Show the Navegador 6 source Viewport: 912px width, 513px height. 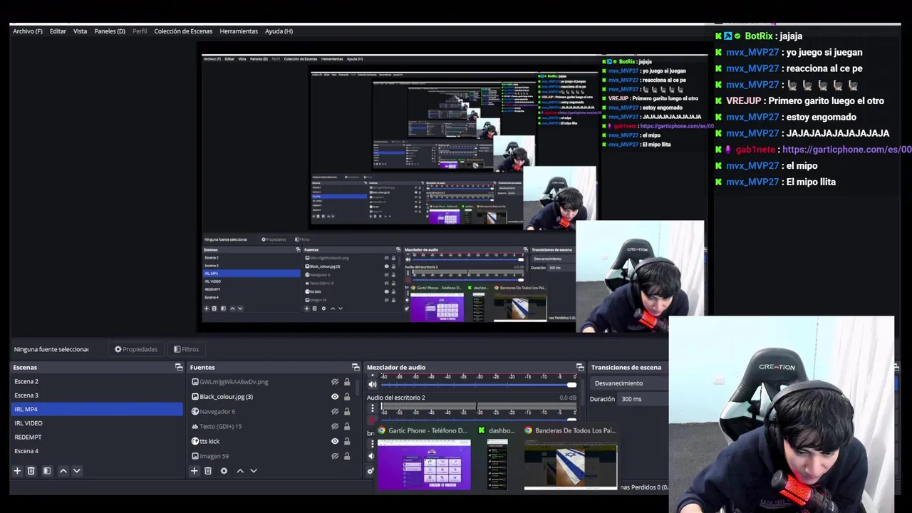pos(335,411)
